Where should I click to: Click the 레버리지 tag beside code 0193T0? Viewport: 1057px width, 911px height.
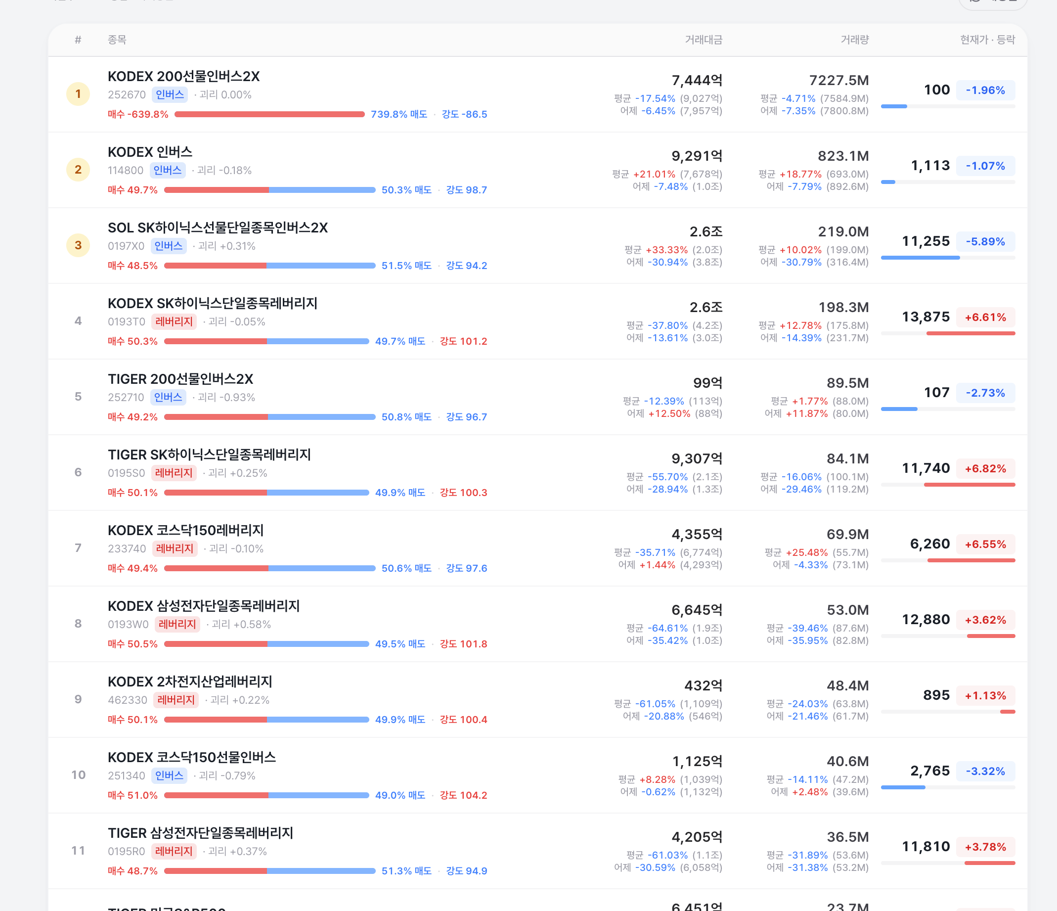pyautogui.click(x=174, y=321)
